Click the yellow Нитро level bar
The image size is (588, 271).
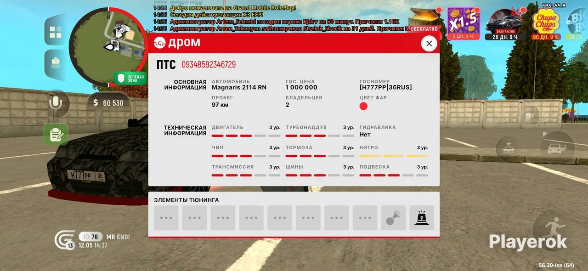pos(394,156)
